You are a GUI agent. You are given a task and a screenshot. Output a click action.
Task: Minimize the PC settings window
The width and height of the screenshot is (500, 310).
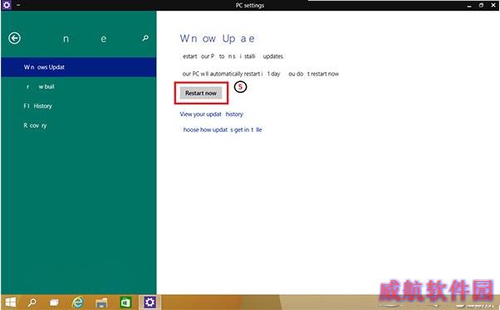(x=468, y=6)
